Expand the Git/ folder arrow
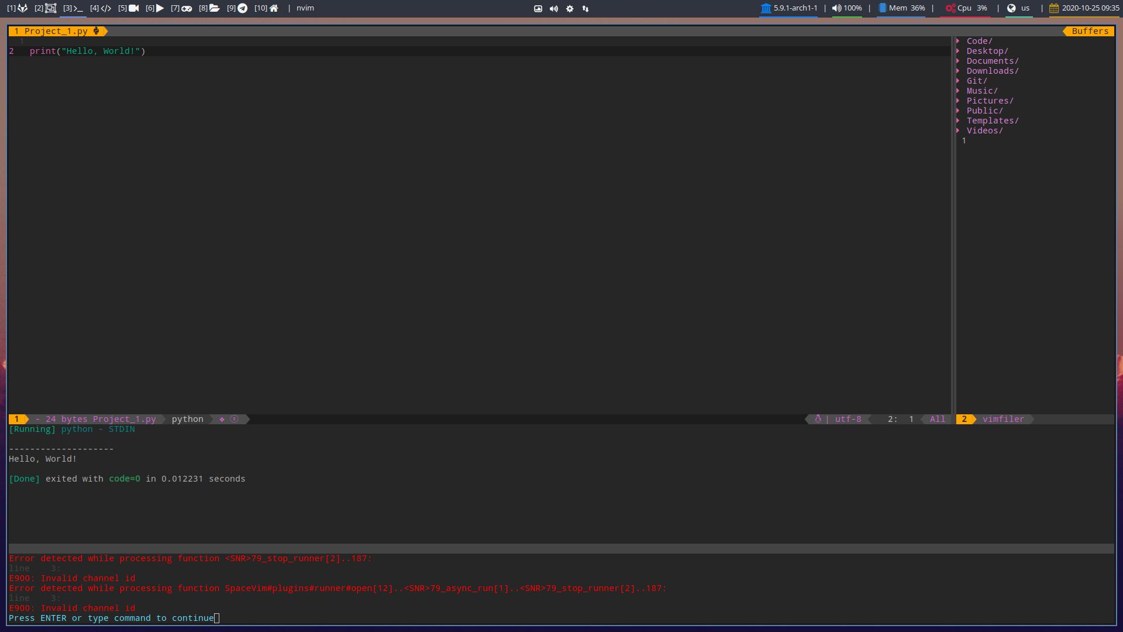This screenshot has height=632, width=1123. (x=958, y=81)
